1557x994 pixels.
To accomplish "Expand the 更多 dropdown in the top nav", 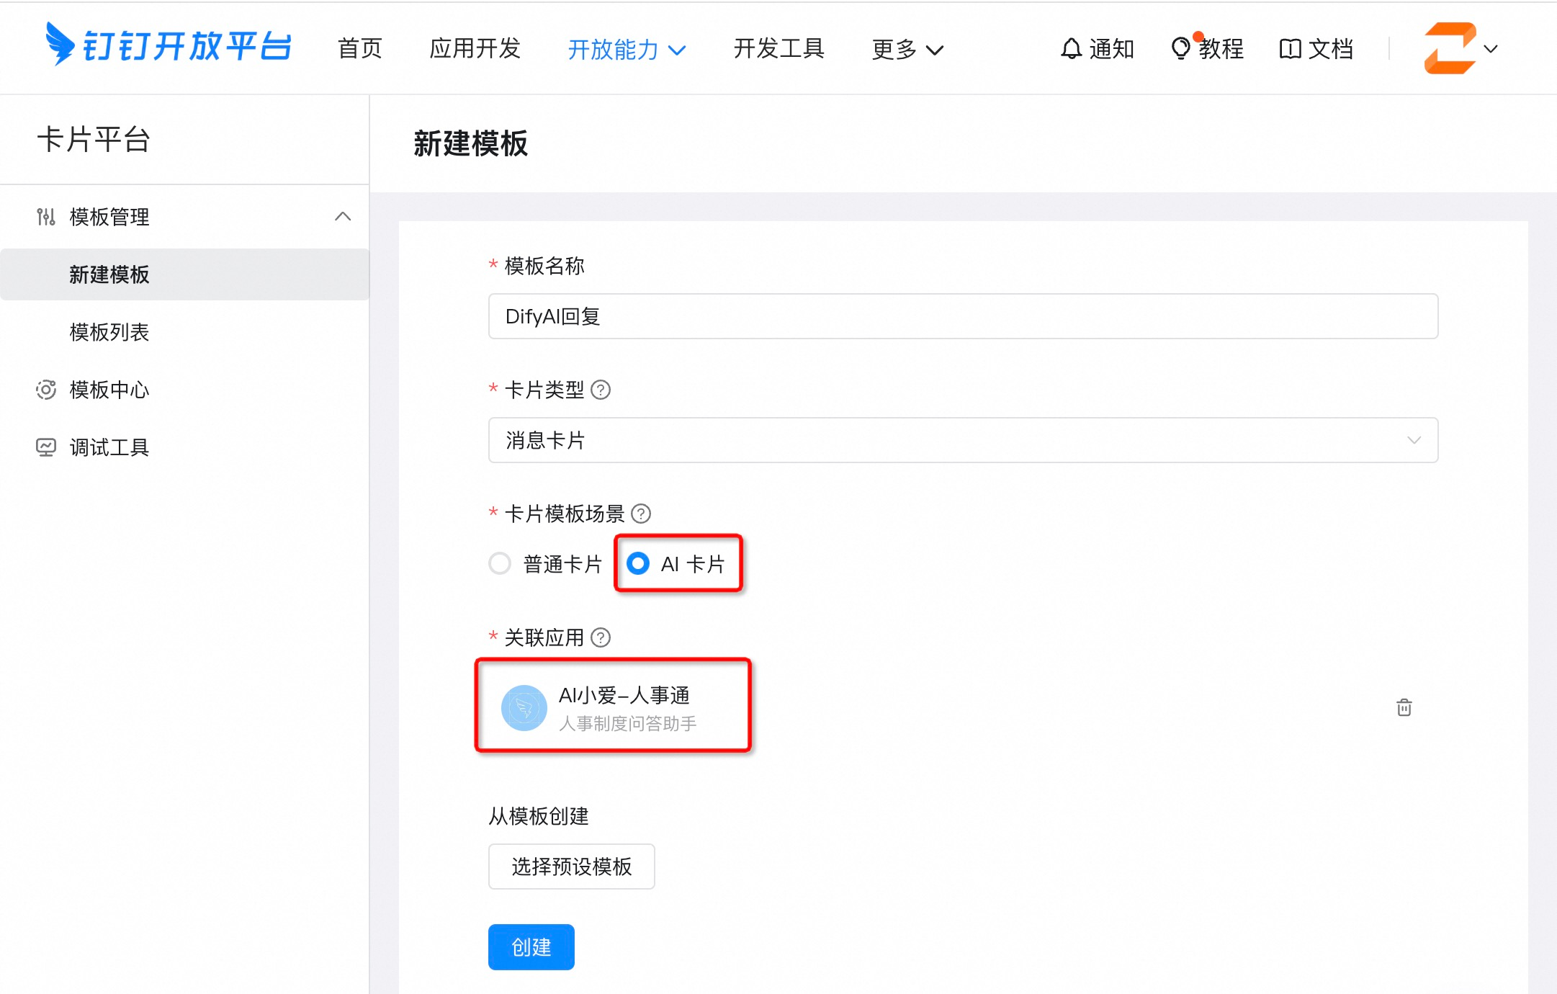I will (x=907, y=49).
